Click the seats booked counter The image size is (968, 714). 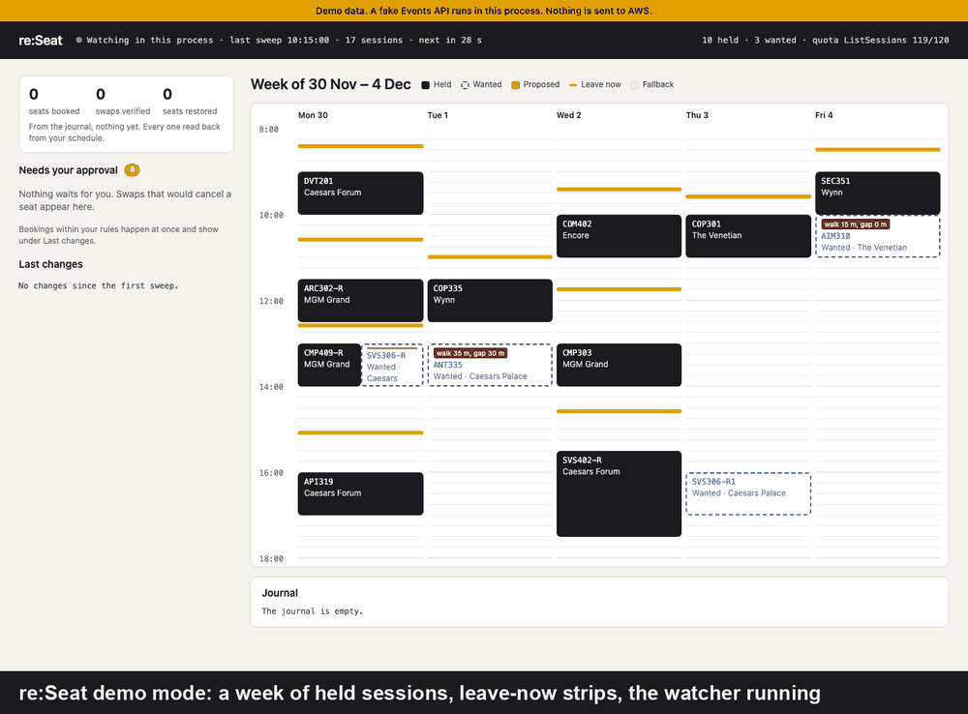(53, 102)
